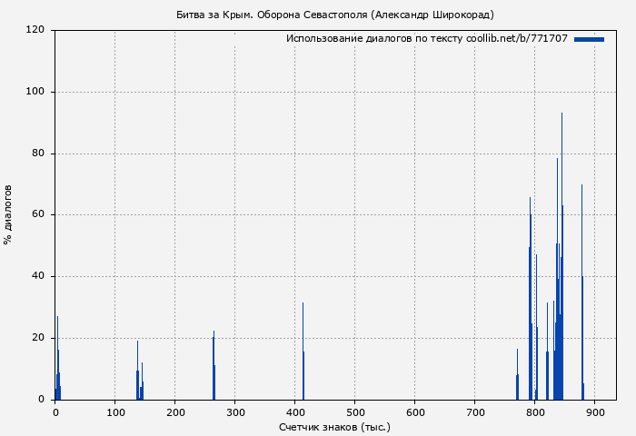Select the chart title 'Битва за Крым'
Image resolution: width=636 pixels, height=436 pixels.
(x=334, y=15)
